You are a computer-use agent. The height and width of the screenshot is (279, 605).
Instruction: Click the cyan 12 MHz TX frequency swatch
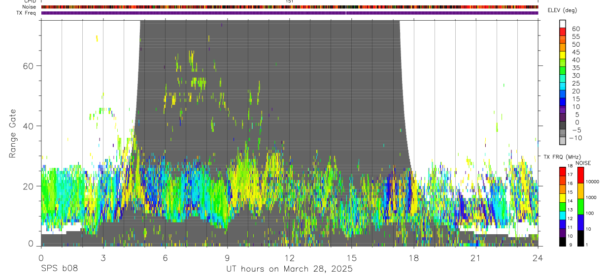[563, 216]
